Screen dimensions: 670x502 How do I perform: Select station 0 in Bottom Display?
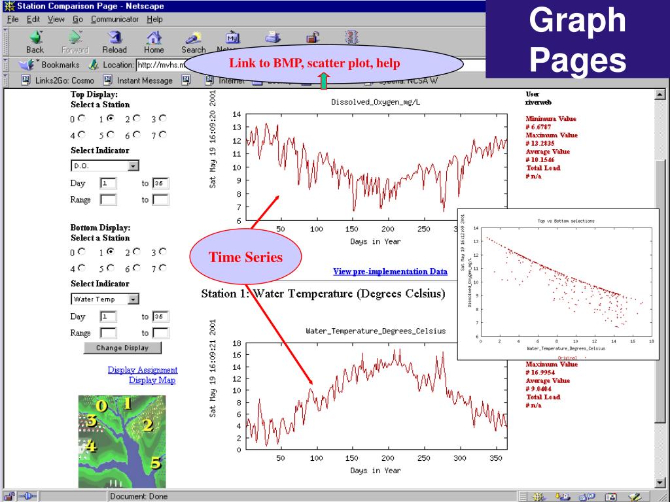coord(82,252)
